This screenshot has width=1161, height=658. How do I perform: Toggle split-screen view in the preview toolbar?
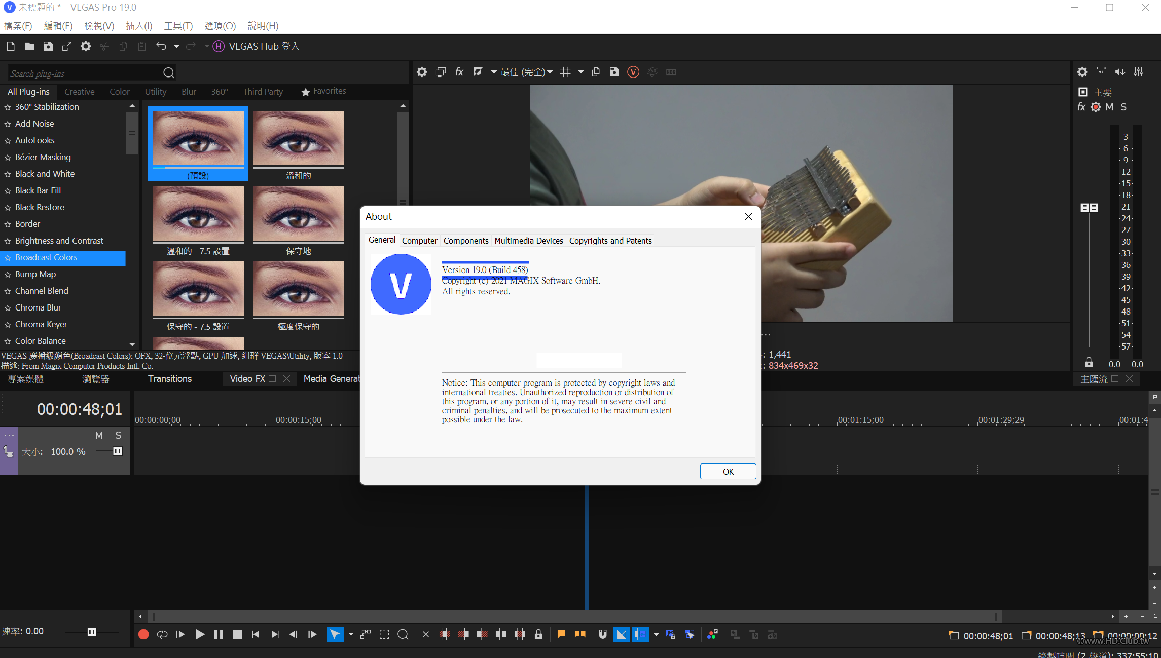pos(478,72)
